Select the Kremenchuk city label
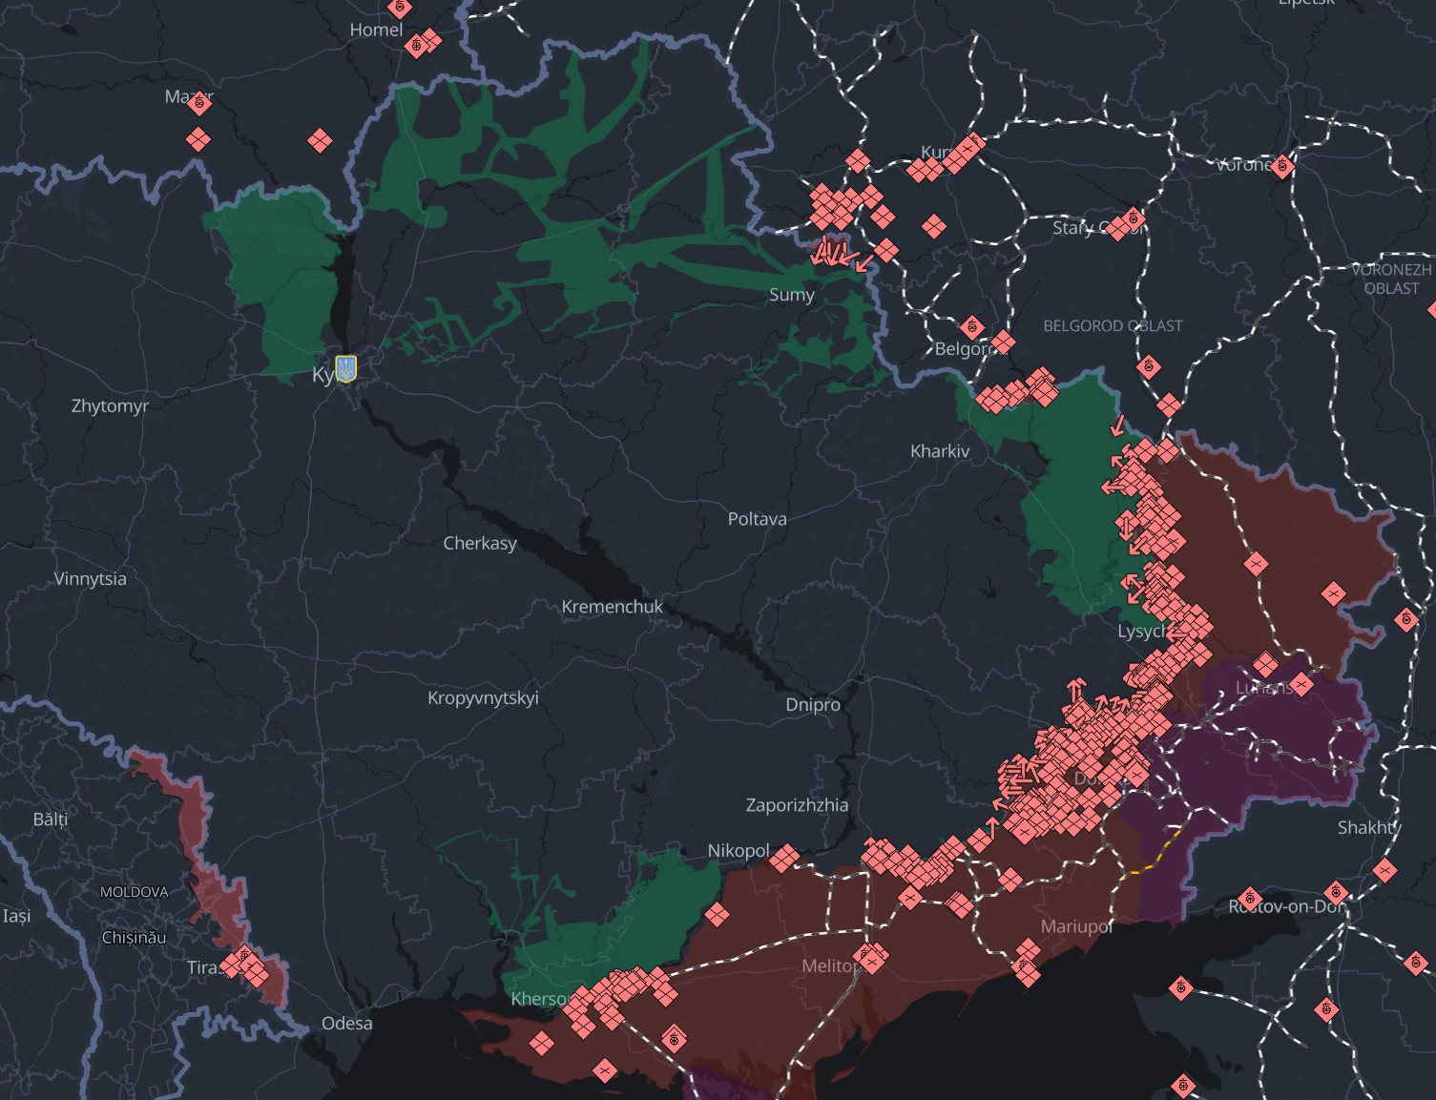1436x1100 pixels. [612, 606]
